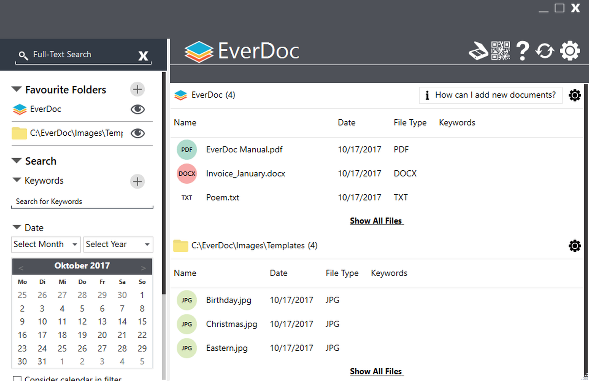This screenshot has width=589, height=381.
Task: Click the PDF icon of EverDoc Manual.pdf
Action: [x=187, y=150]
